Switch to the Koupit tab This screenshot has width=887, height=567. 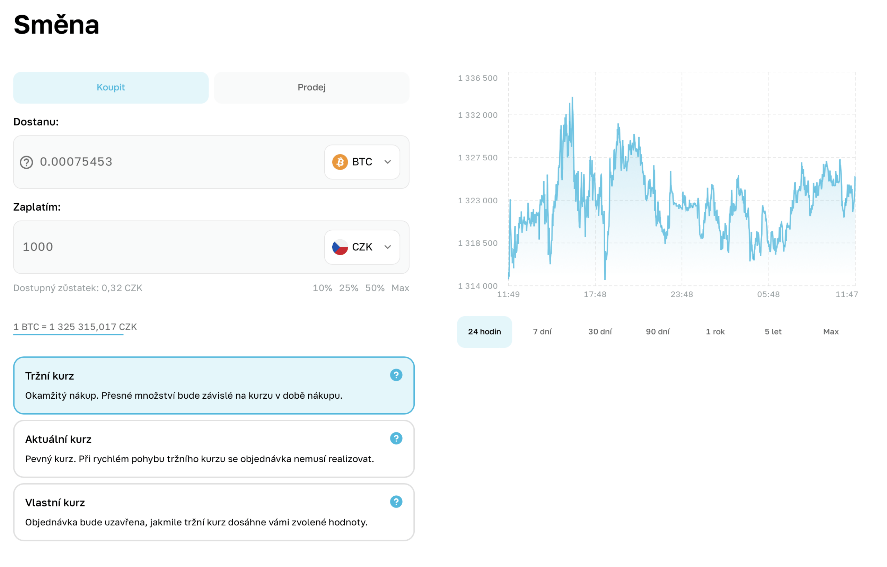click(x=111, y=88)
